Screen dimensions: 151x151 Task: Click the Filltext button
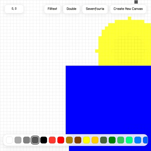tap(52, 9)
